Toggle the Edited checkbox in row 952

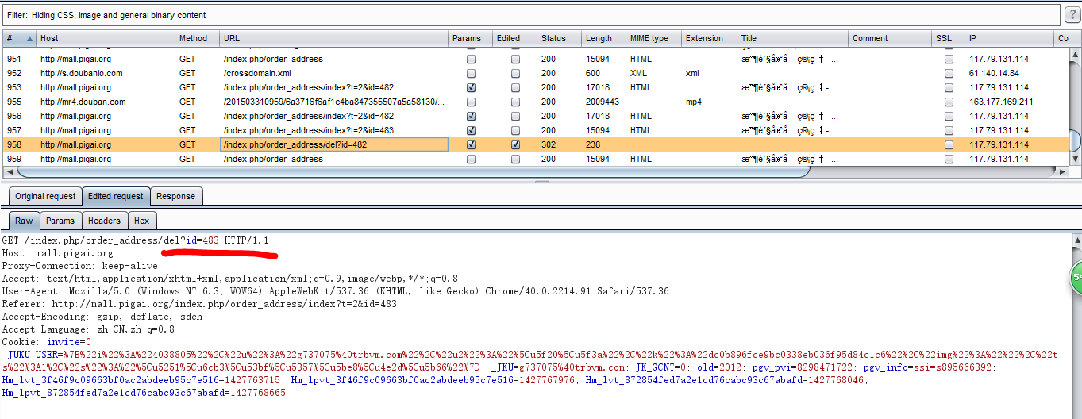click(x=516, y=74)
